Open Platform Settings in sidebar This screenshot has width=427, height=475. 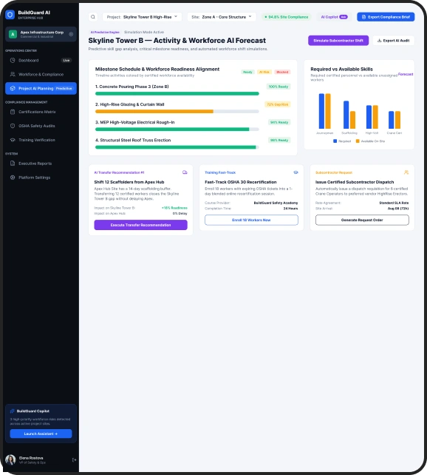pos(41,178)
